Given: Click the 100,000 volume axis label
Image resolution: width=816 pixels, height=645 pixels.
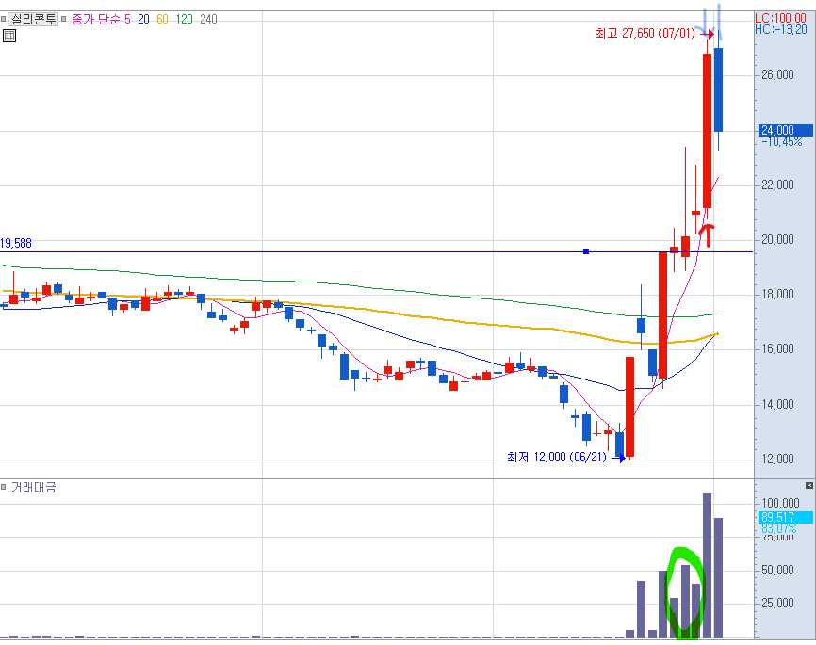Looking at the screenshot, I should (x=780, y=503).
